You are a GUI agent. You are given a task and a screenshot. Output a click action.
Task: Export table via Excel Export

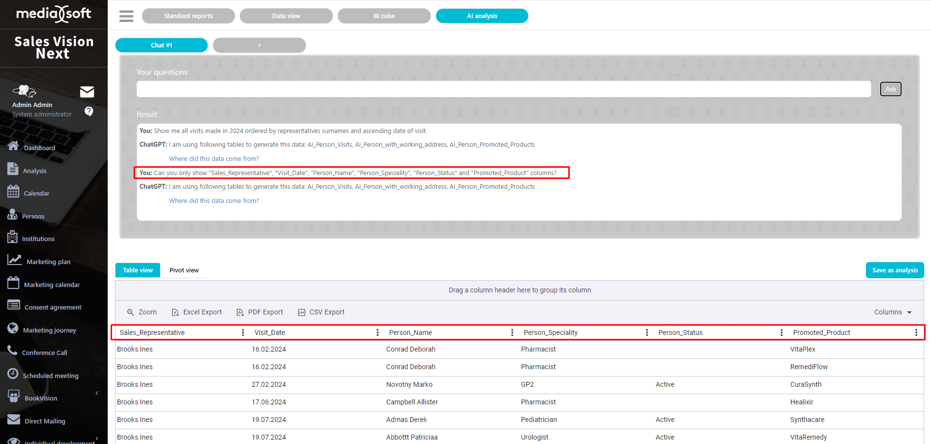tap(196, 312)
